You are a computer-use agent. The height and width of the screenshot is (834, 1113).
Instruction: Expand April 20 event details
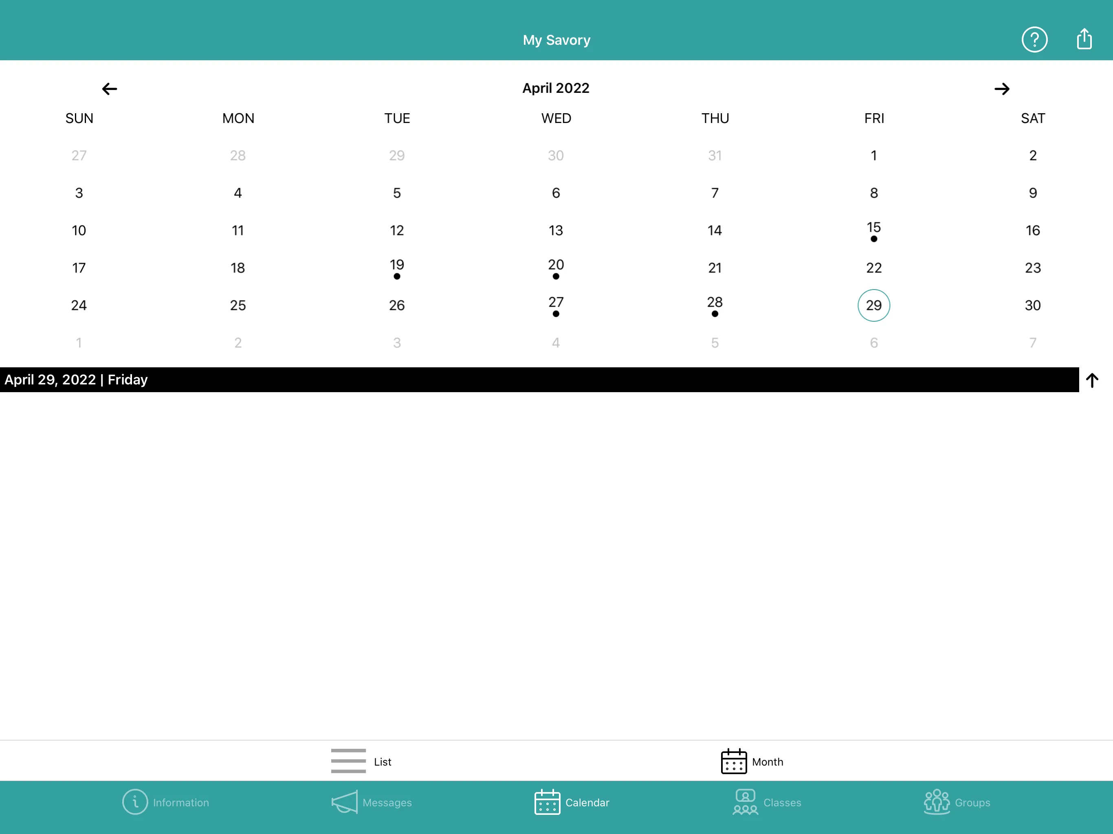pos(556,267)
